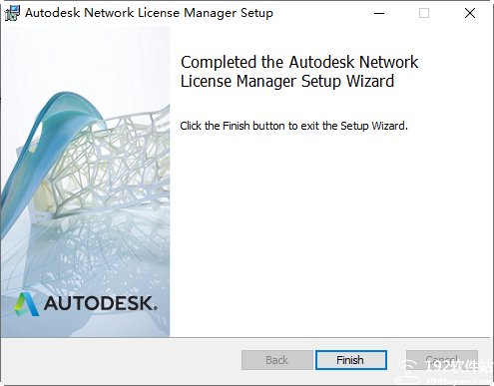Image resolution: width=494 pixels, height=386 pixels.
Task: Click the AUTODESK wordmark on the banner
Action: pos(101,303)
